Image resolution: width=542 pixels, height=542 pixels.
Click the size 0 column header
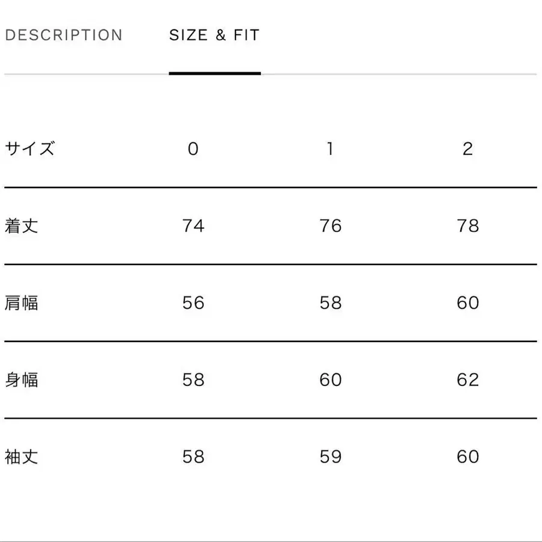[193, 149]
